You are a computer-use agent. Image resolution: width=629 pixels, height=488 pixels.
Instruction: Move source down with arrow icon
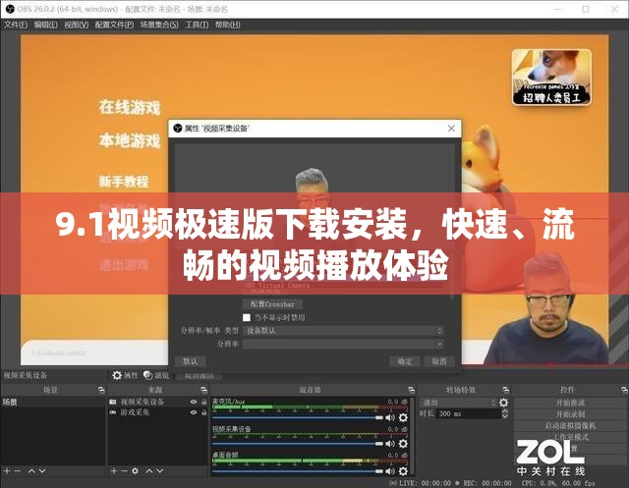coord(159,470)
